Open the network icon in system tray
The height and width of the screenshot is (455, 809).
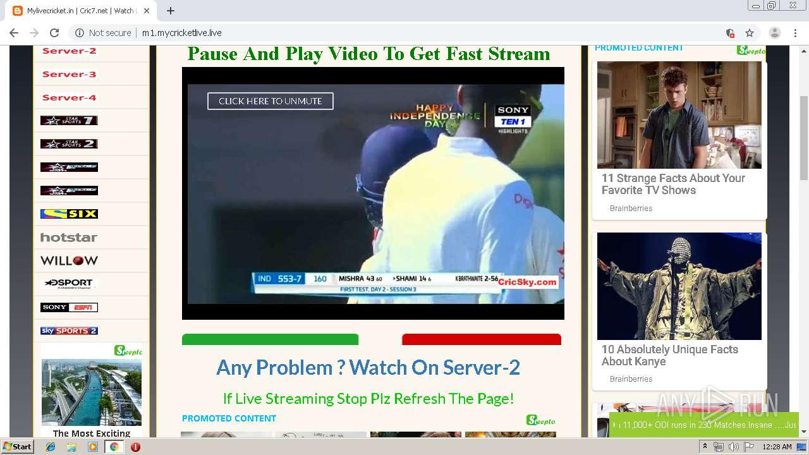[719, 447]
